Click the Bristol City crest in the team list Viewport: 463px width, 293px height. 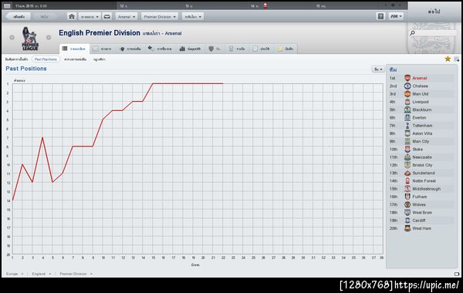coord(407,165)
